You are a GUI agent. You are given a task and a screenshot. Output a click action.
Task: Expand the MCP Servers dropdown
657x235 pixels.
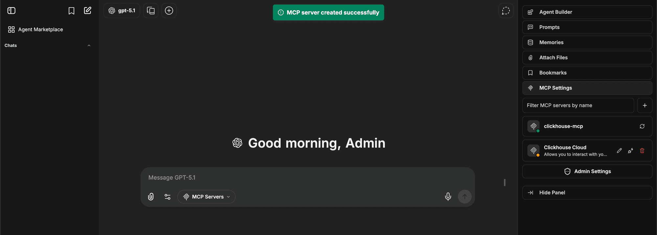click(206, 197)
